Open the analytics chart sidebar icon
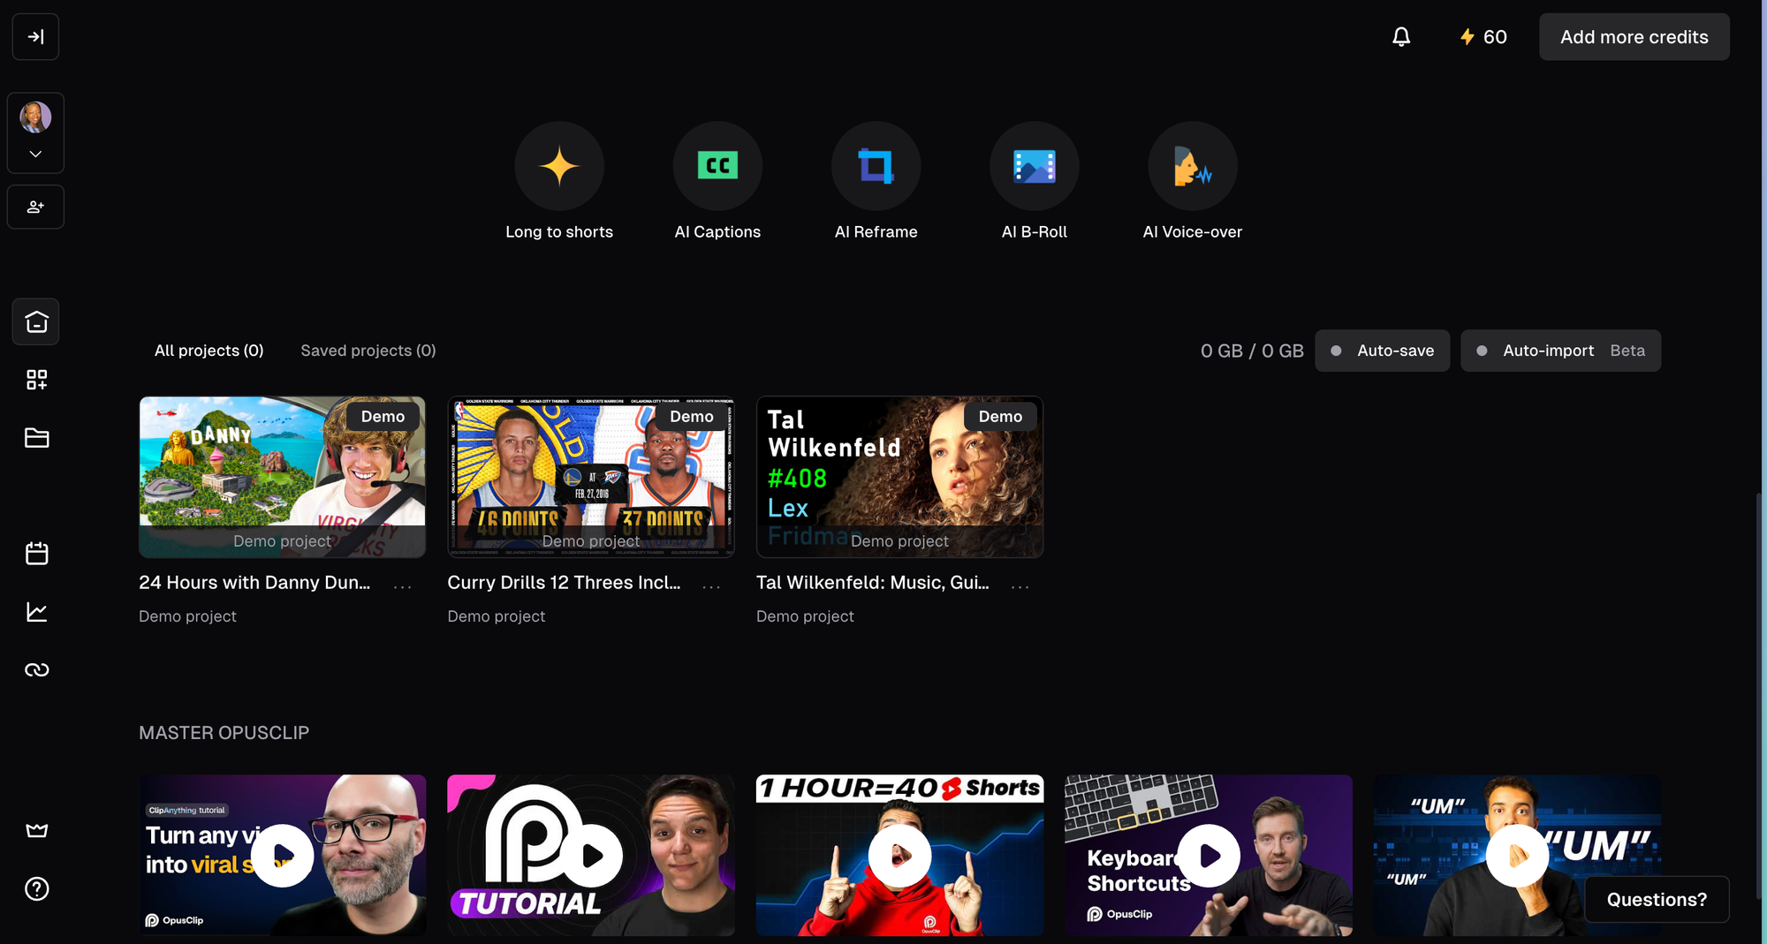 tap(36, 612)
